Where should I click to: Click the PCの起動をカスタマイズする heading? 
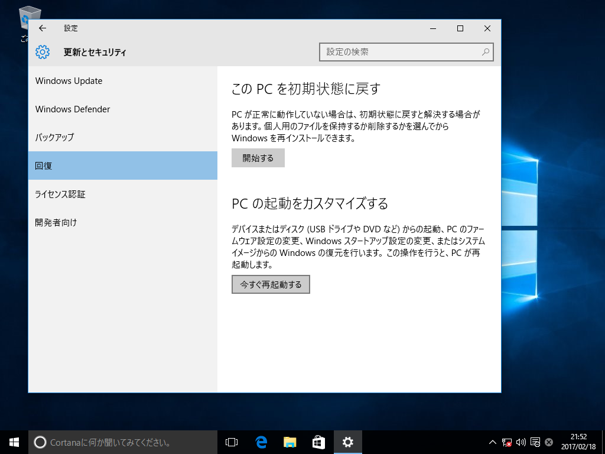click(x=310, y=203)
